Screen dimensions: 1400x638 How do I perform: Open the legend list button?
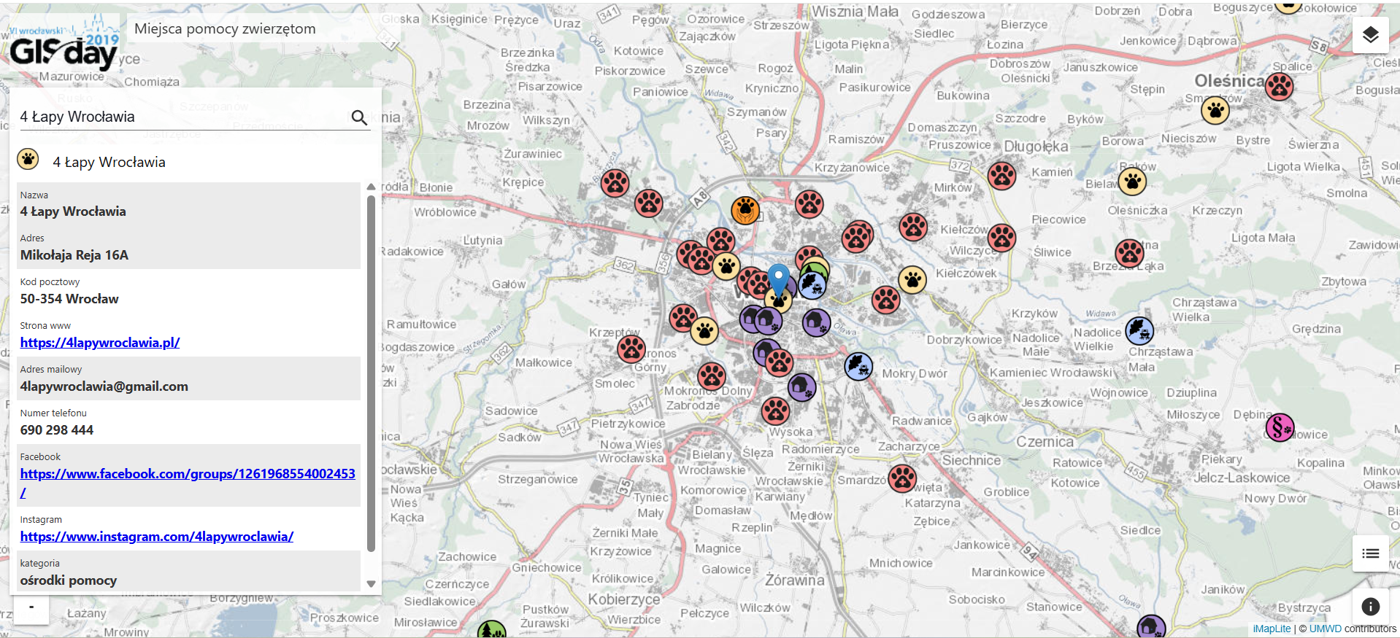tap(1370, 553)
